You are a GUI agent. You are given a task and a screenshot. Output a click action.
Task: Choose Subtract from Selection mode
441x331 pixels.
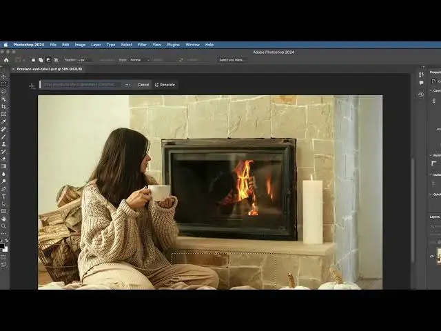click(x=48, y=60)
